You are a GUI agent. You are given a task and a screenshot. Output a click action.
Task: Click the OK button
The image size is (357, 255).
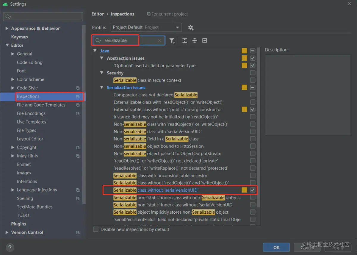[276, 247]
